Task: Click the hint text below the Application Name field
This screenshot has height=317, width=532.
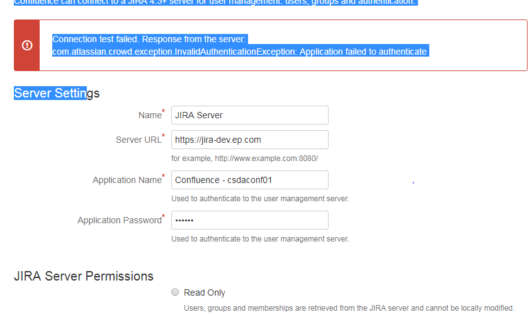Action: (260, 199)
